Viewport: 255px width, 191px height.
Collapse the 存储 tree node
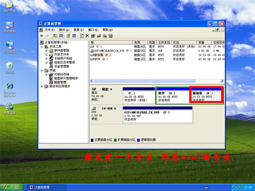pyautogui.click(x=42, y=70)
